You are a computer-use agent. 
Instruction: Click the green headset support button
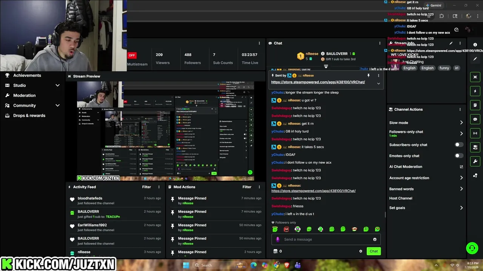click(x=472, y=248)
